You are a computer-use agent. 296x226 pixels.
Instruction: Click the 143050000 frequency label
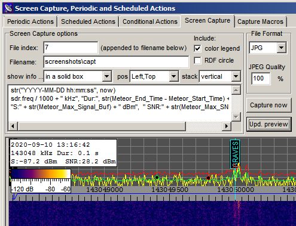236,190
